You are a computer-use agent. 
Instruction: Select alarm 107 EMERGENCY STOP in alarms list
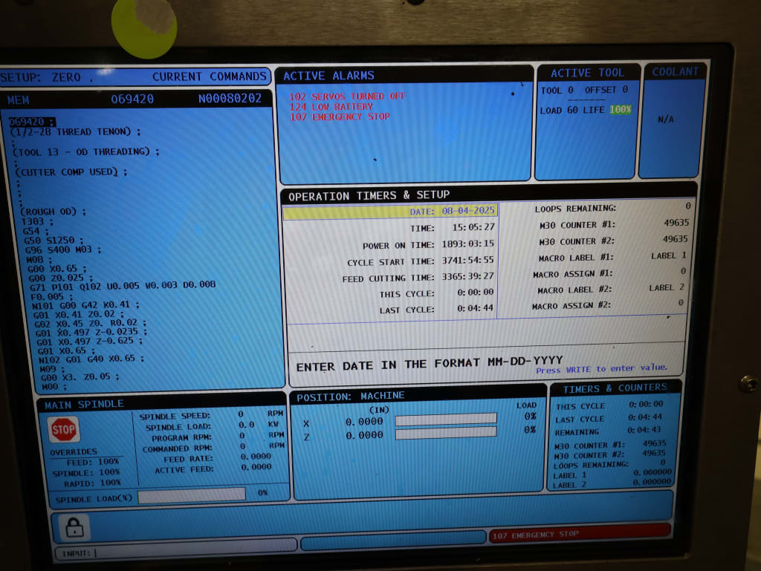(x=340, y=117)
